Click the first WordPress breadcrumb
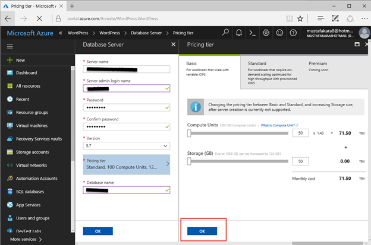The image size is (371, 245). (78, 33)
